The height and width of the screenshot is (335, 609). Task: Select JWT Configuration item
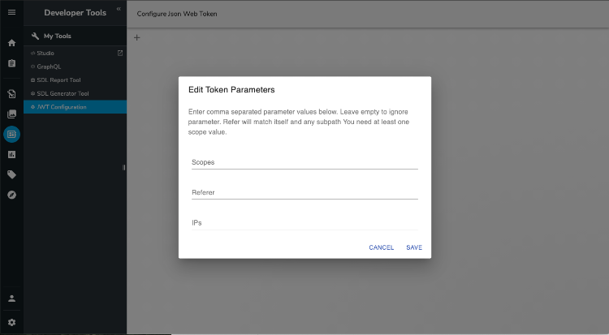coord(75,107)
